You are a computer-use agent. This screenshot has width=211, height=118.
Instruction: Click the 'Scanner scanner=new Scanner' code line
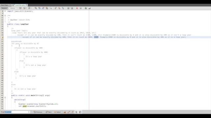[x=38, y=104]
